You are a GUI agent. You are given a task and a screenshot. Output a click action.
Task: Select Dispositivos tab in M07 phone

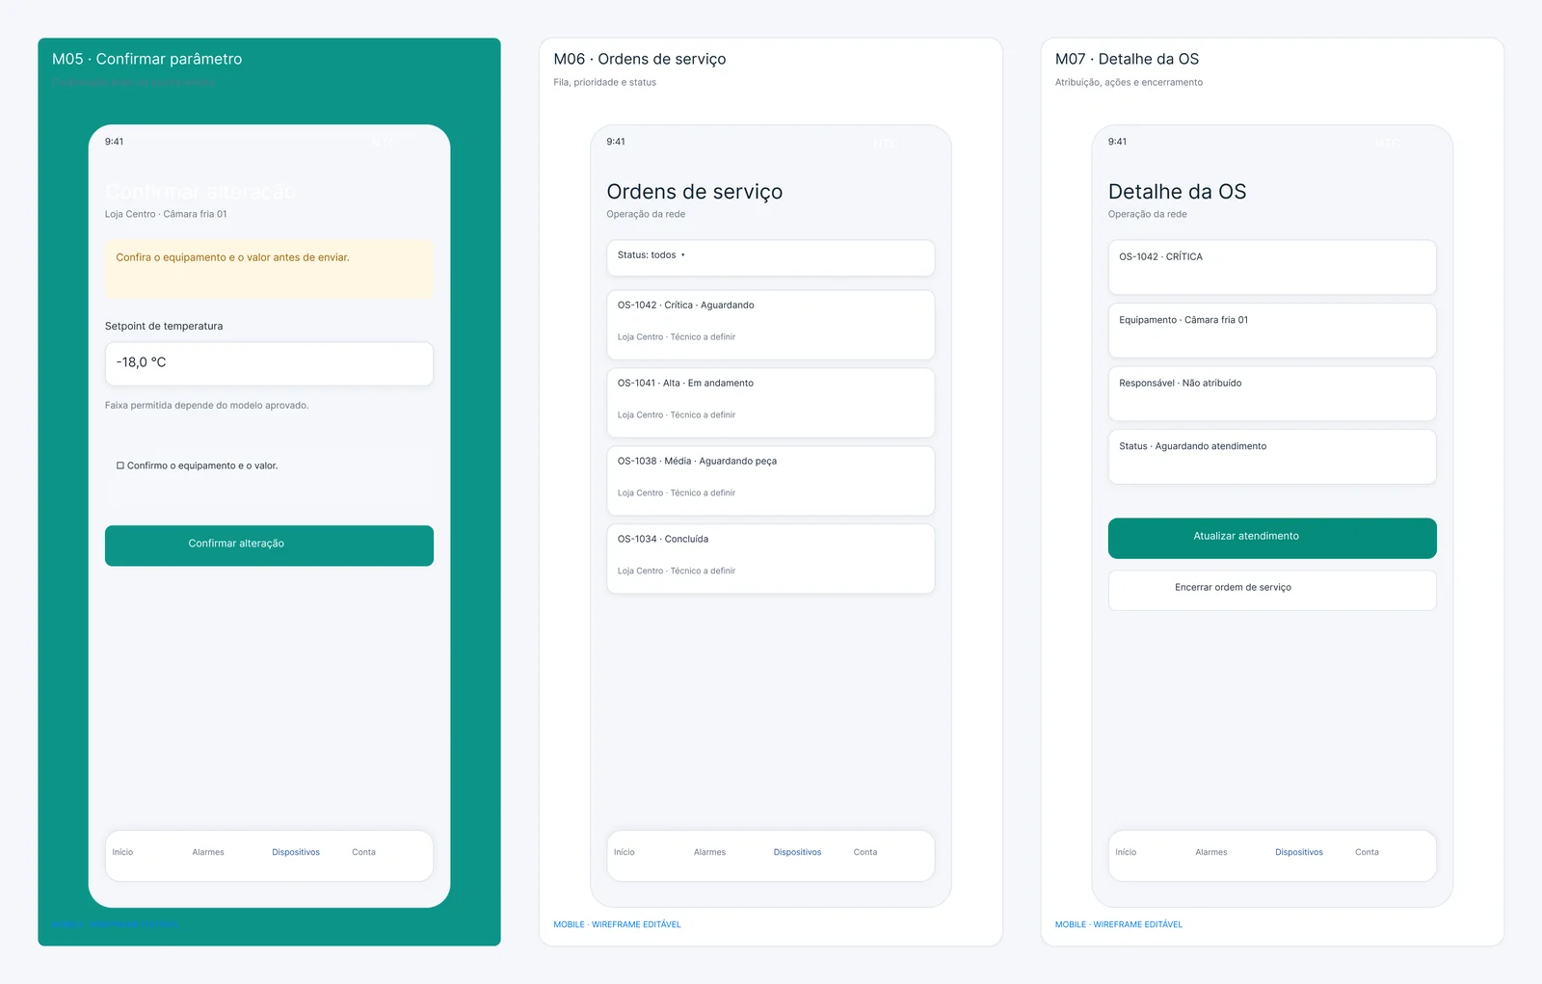coord(1299,852)
